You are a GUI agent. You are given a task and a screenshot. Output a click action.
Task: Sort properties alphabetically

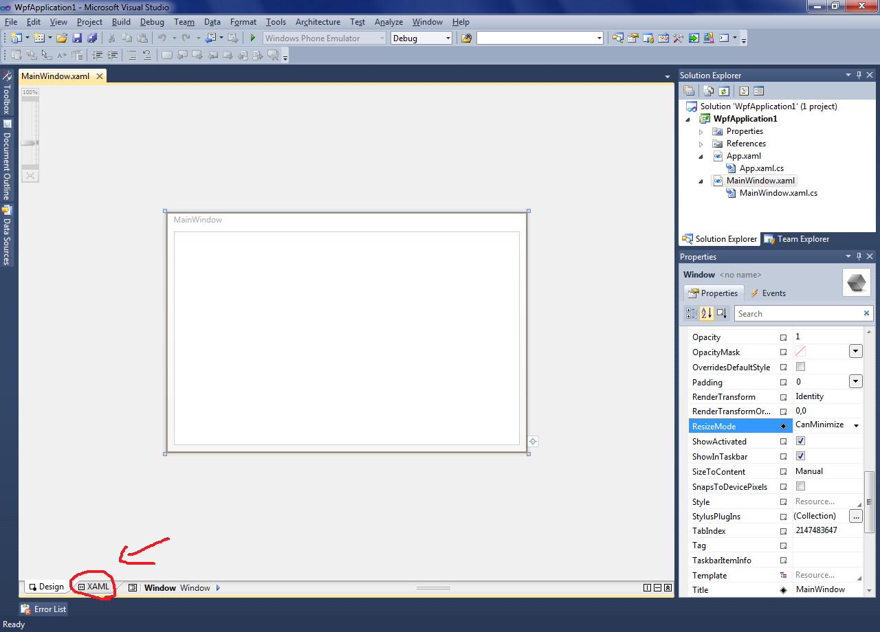pyautogui.click(x=707, y=313)
